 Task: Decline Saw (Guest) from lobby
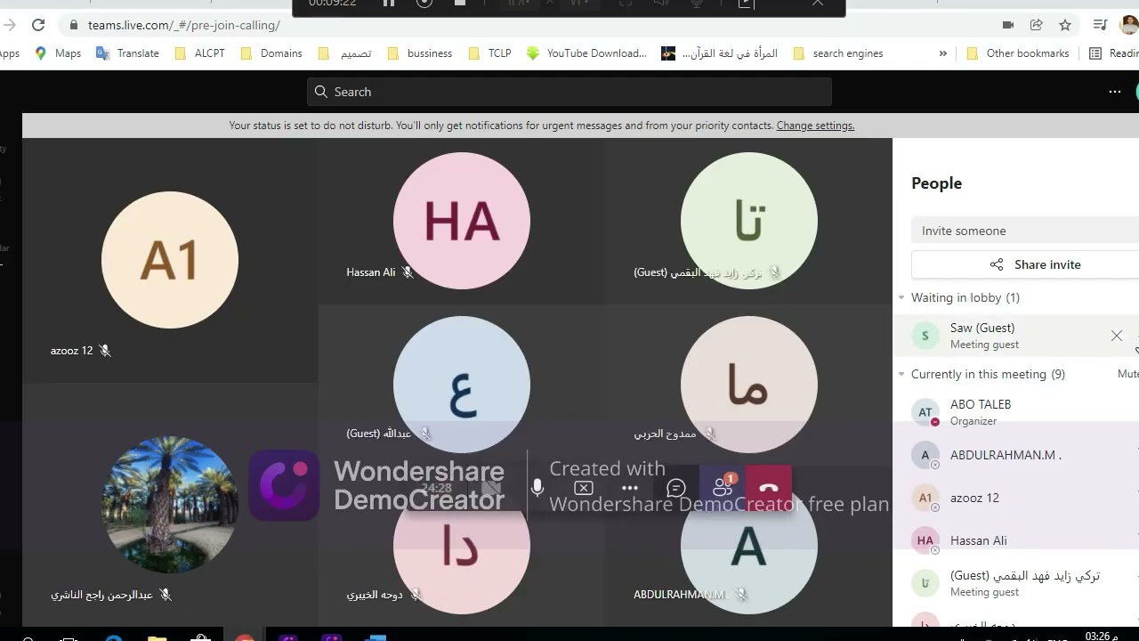1116,336
